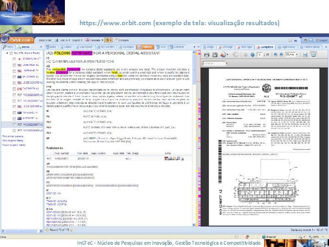The image size is (329, 247).
Task: Check the highlighted WO200208877 A2 checkbox
Action: tap(14, 124)
